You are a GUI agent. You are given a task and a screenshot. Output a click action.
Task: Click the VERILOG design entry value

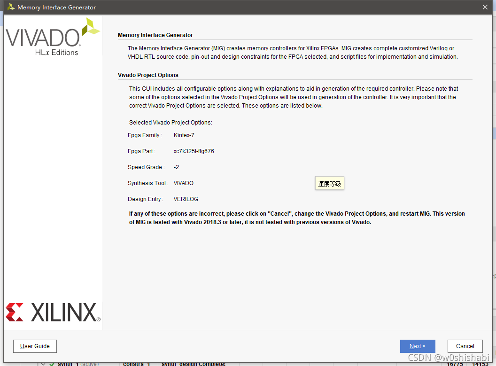pos(186,199)
